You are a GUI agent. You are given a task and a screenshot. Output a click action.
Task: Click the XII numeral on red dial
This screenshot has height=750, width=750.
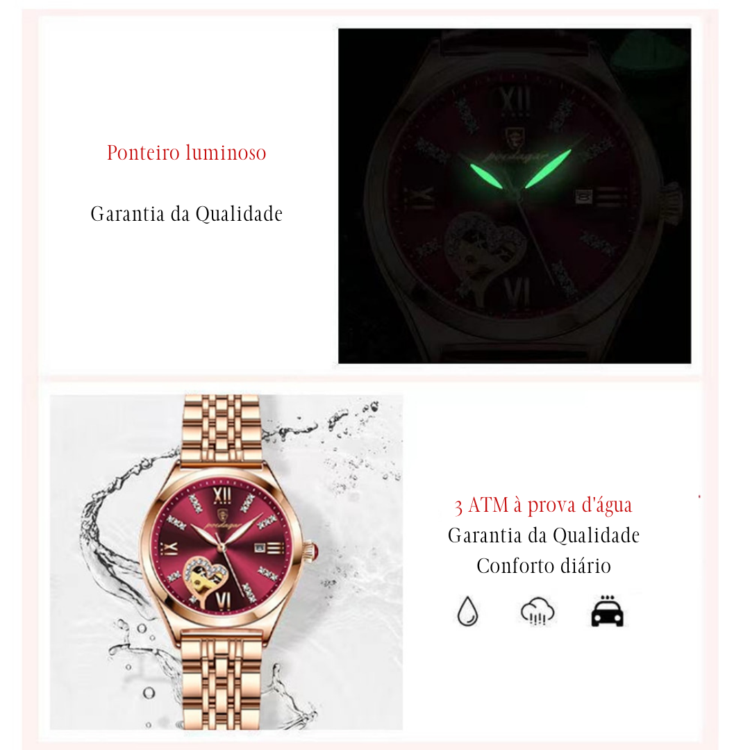[x=222, y=496]
